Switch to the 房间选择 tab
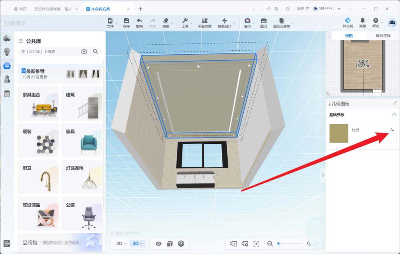The image size is (400, 254). click(x=383, y=36)
